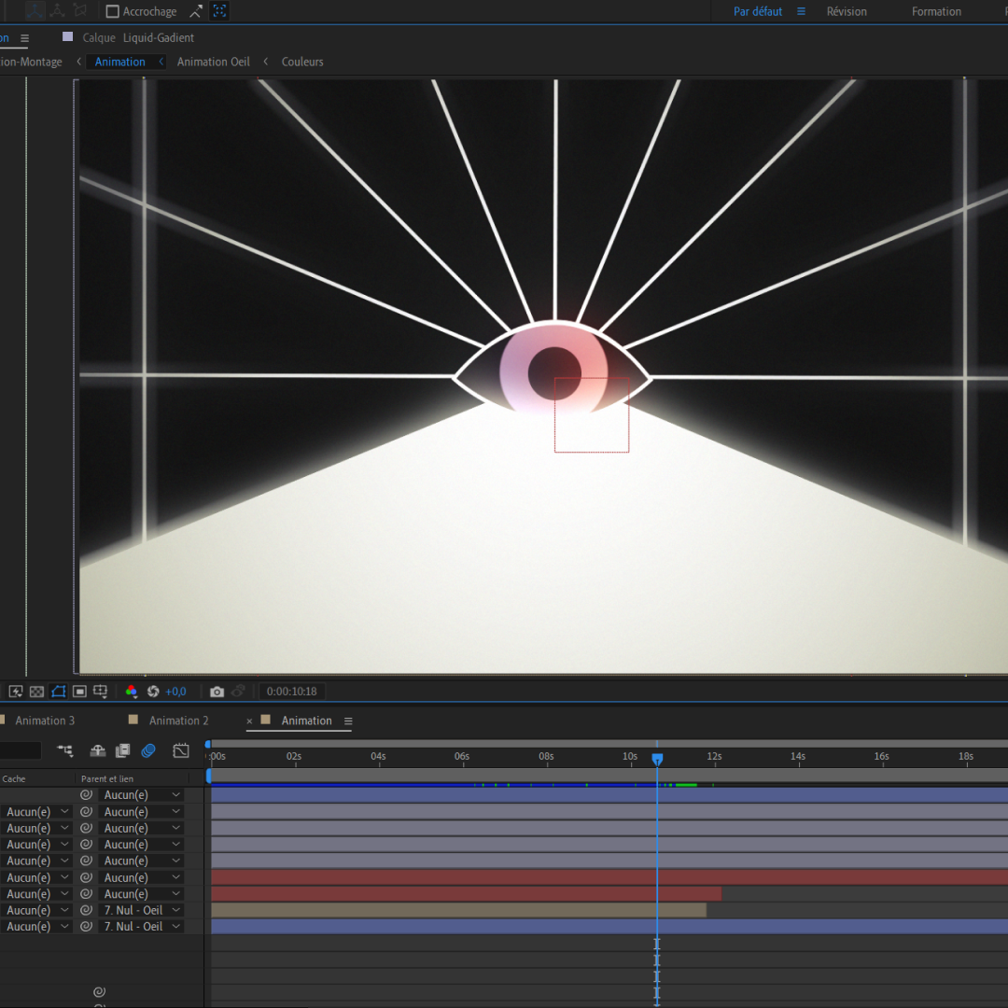Open the Par défaut workspace menu icon
1008x1008 pixels.
(801, 11)
